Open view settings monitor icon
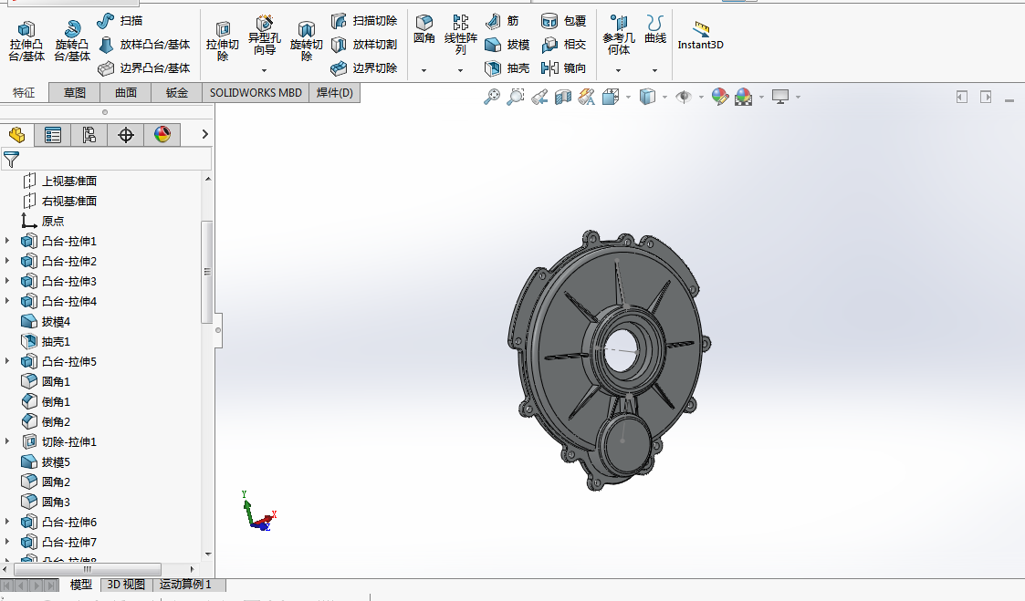Screen dimensions: 1025x601 click(x=780, y=97)
